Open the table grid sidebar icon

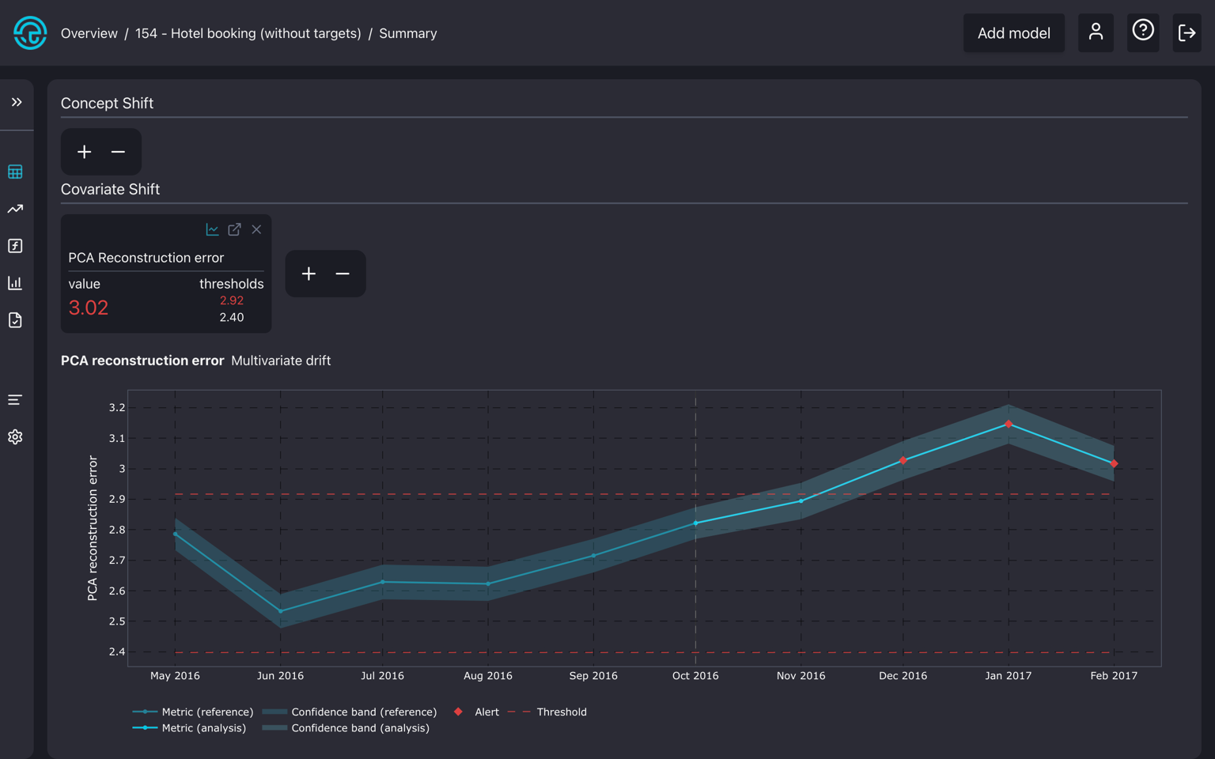pyautogui.click(x=15, y=172)
